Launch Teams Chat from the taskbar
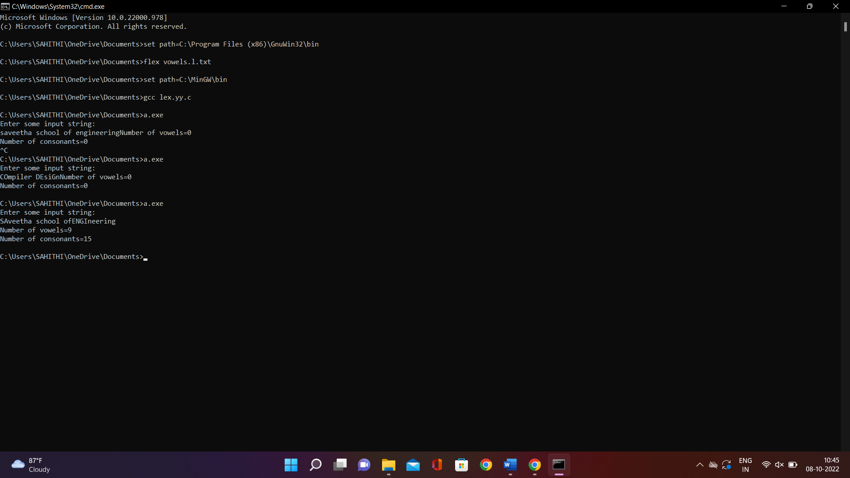Image resolution: width=850 pixels, height=478 pixels. point(364,465)
